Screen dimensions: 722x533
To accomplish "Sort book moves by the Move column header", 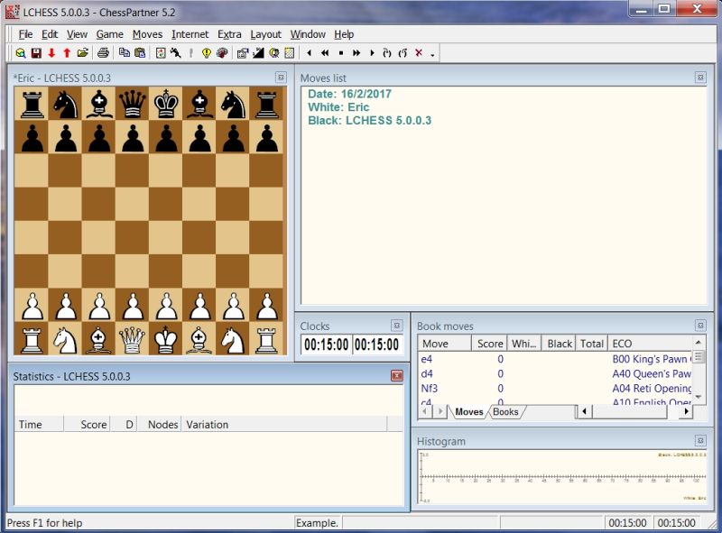I will (x=444, y=344).
